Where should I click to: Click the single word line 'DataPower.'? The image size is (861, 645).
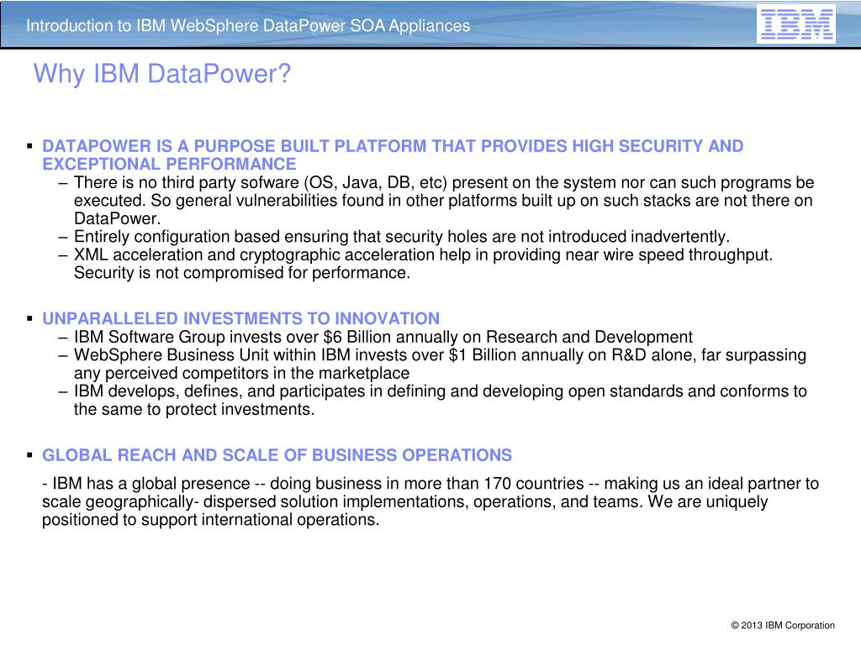pyautogui.click(x=118, y=218)
